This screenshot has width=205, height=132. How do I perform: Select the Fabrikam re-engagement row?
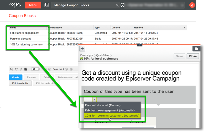[25, 33]
